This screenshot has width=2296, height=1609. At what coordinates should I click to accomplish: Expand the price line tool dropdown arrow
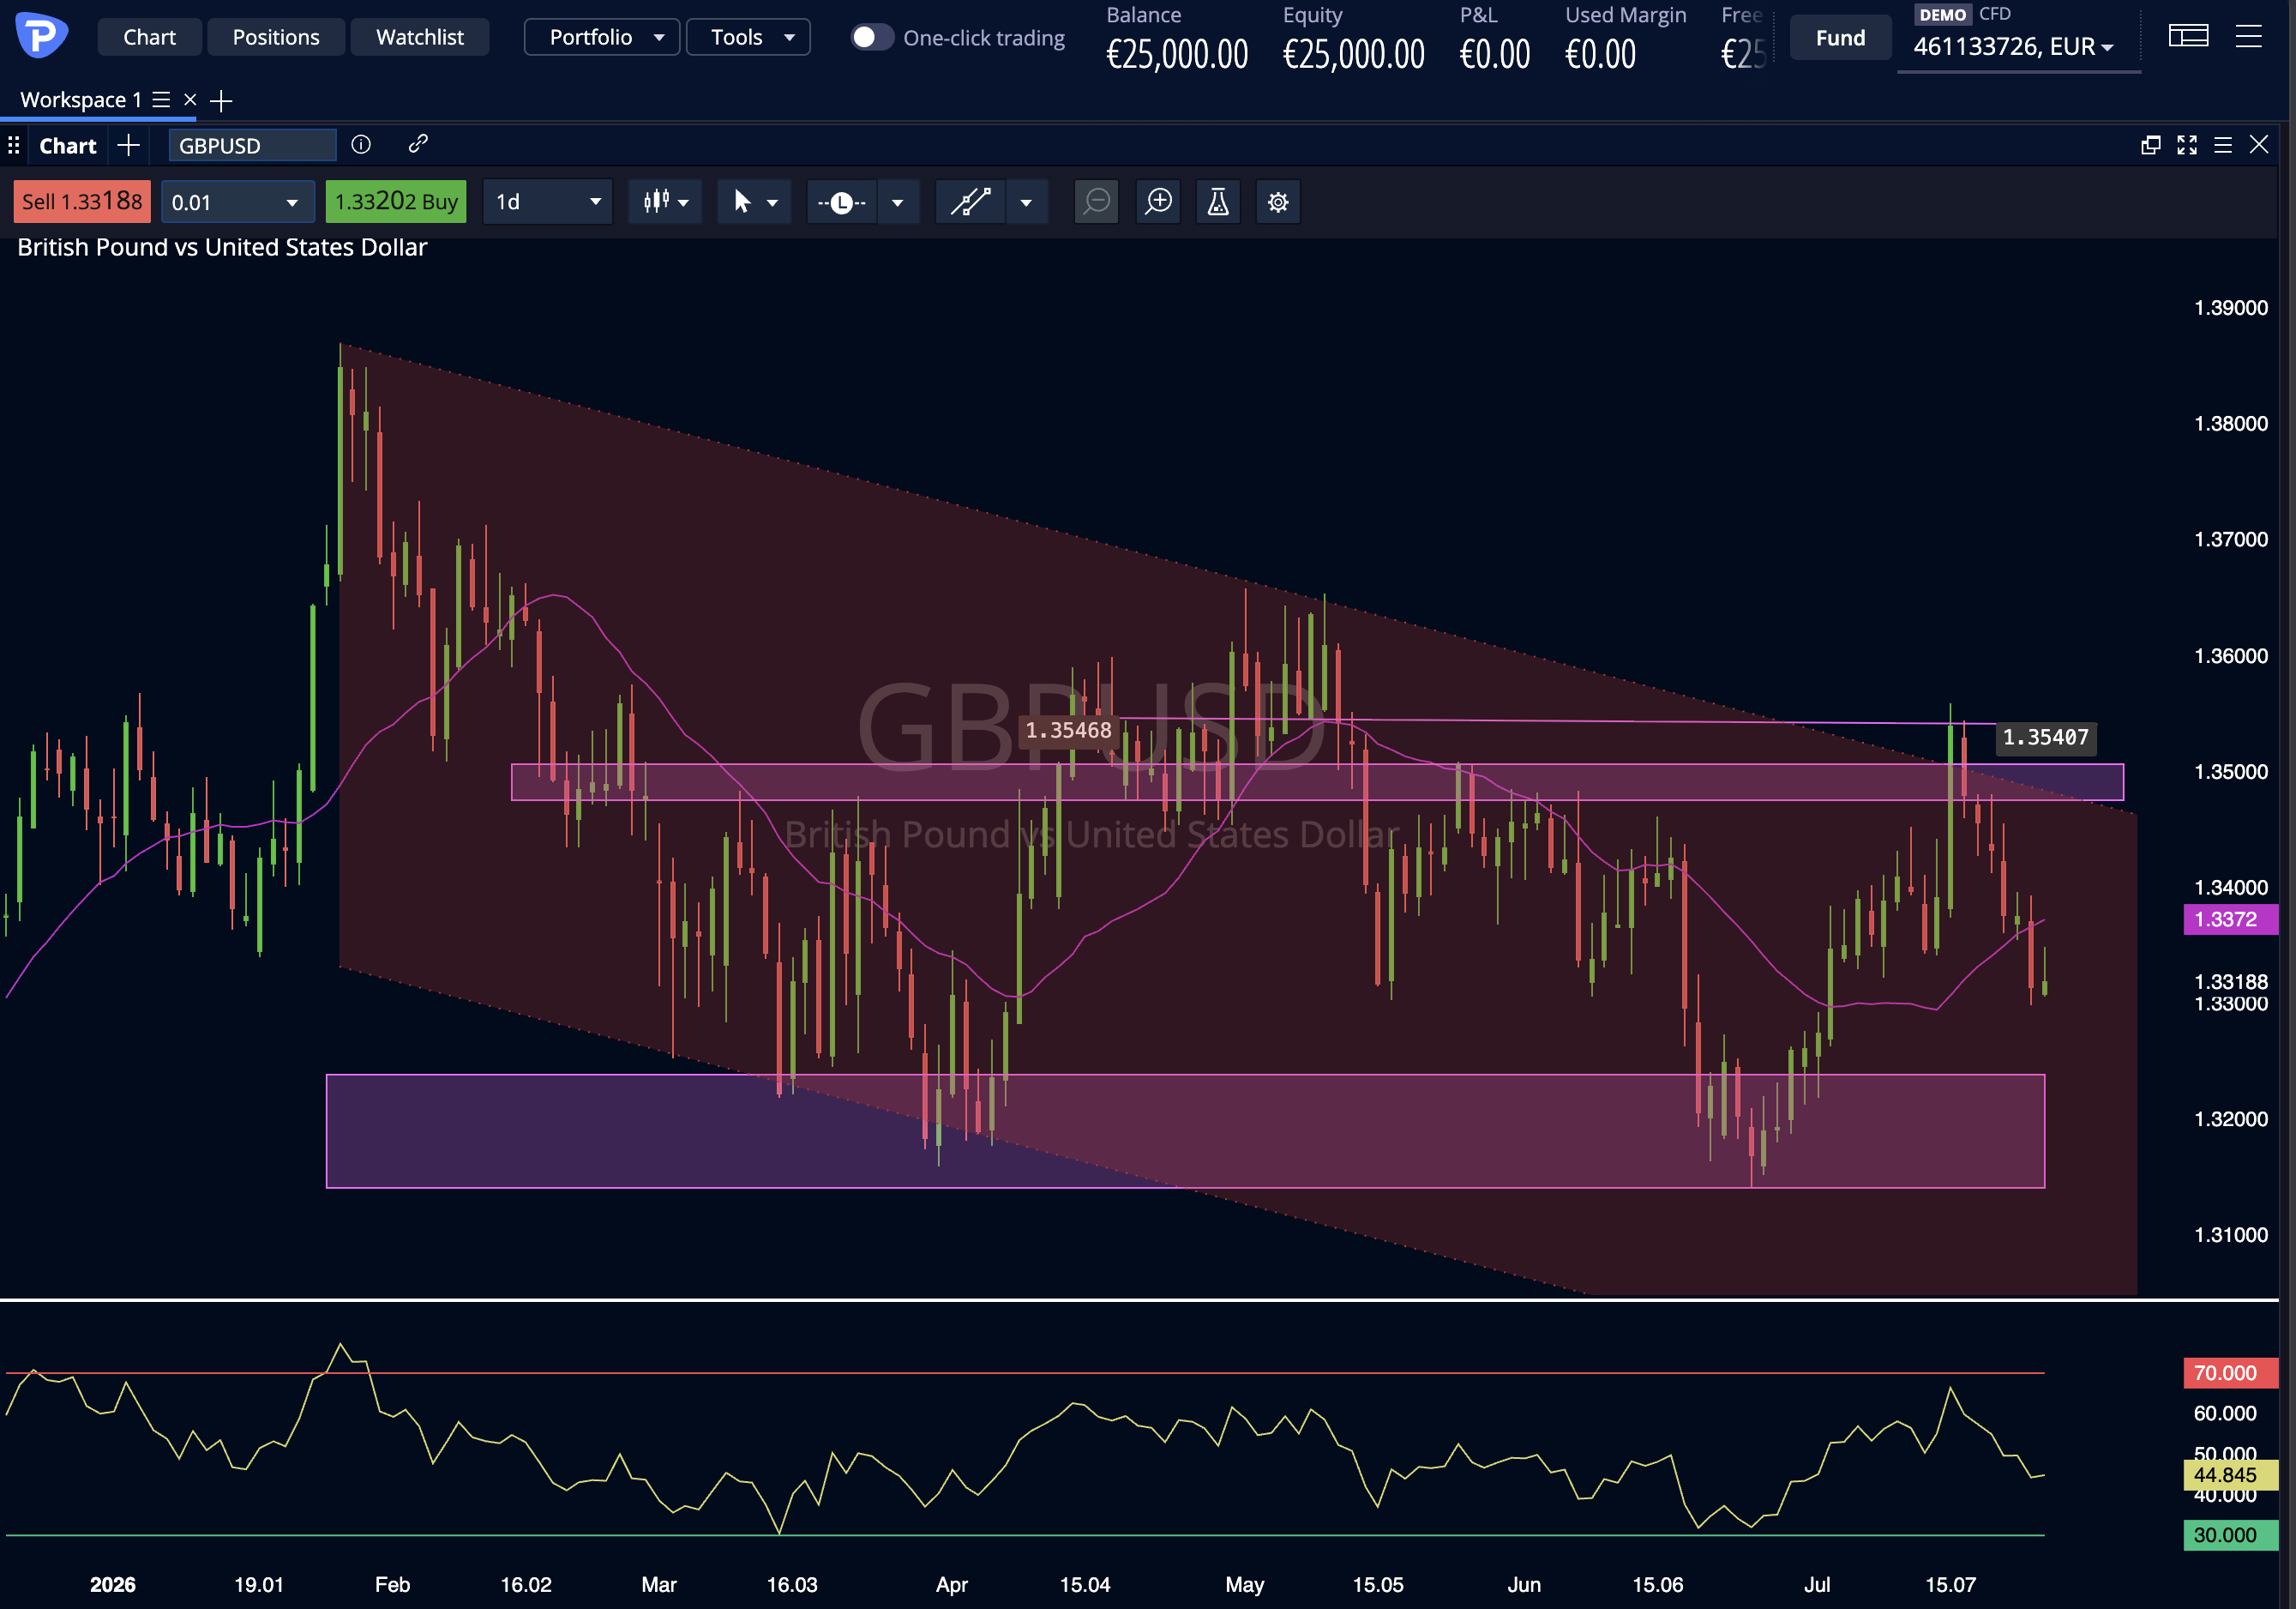tap(898, 203)
